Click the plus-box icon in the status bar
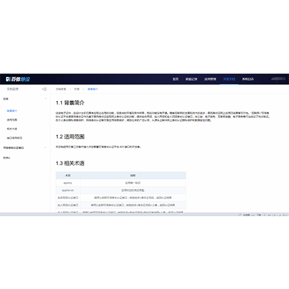 tap(264, 215)
